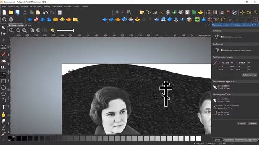Zoom in on 2D view
This screenshot has width=259, height=145.
(x=11, y=30)
